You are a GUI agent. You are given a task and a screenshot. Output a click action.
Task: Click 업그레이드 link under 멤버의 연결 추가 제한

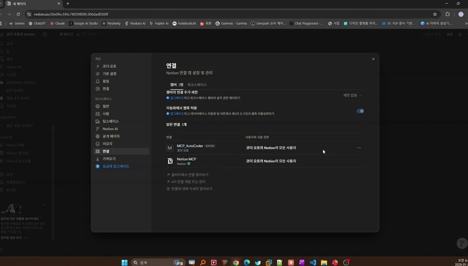(x=177, y=98)
